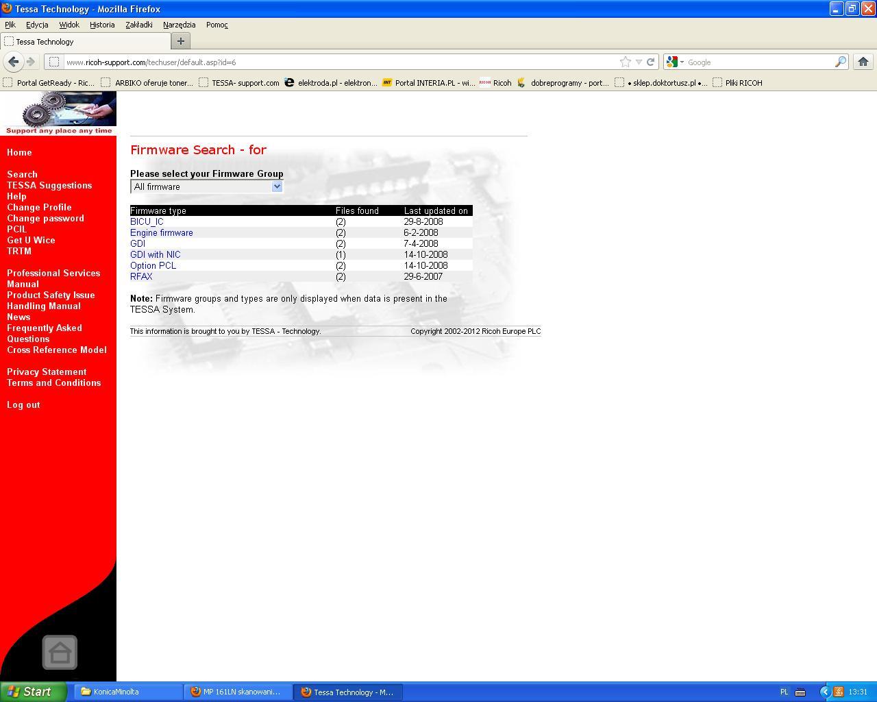Open the Pomoc menu
The image size is (877, 702).
pos(217,25)
